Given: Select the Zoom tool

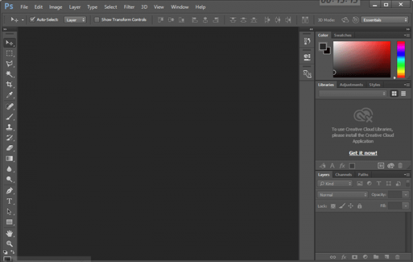Looking at the screenshot, I should [10, 243].
